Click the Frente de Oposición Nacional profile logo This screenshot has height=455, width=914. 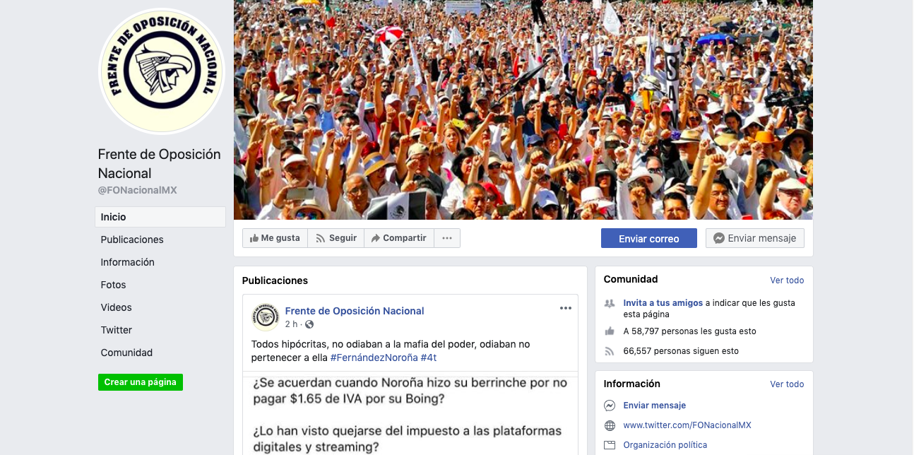[x=162, y=71]
